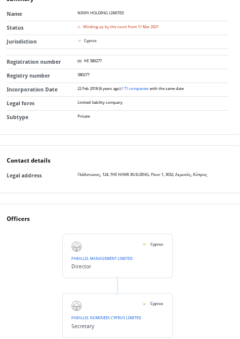This screenshot has width=240, height=339.
Task: Click the warning triangle icon beside Winding up status
Action: tap(79, 27)
